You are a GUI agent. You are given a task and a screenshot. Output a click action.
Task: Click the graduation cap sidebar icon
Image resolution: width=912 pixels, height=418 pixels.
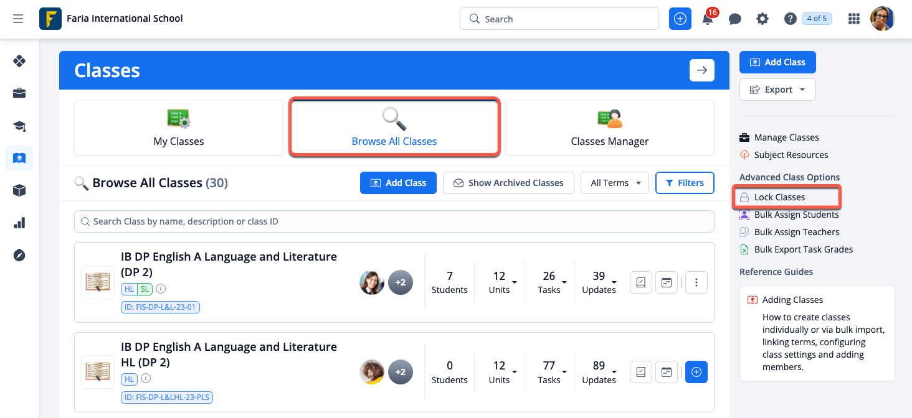(19, 126)
